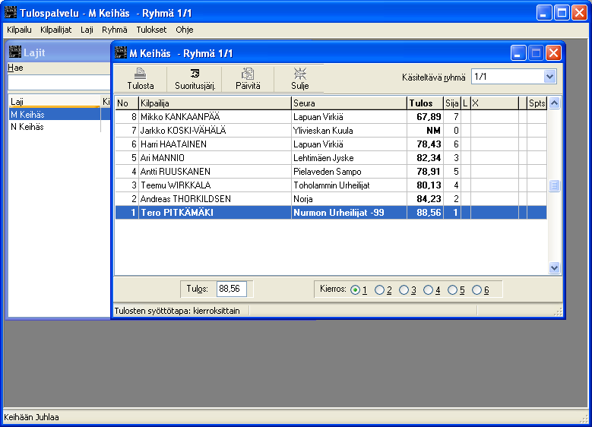This screenshot has height=427, width=592.
Task: Click the Seura column header
Action: 350,103
